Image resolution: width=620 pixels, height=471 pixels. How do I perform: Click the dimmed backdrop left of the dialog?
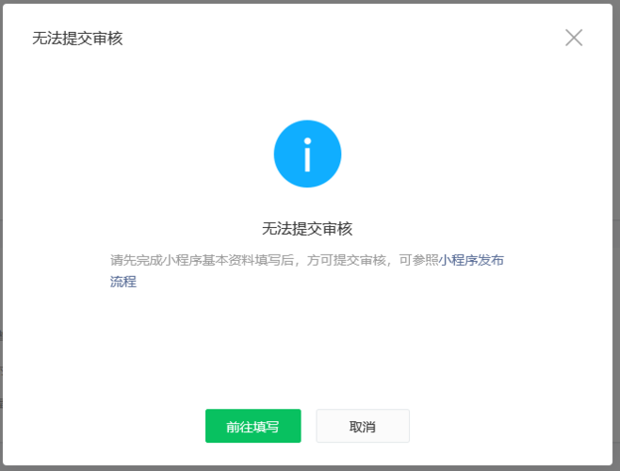[x=2, y=235]
